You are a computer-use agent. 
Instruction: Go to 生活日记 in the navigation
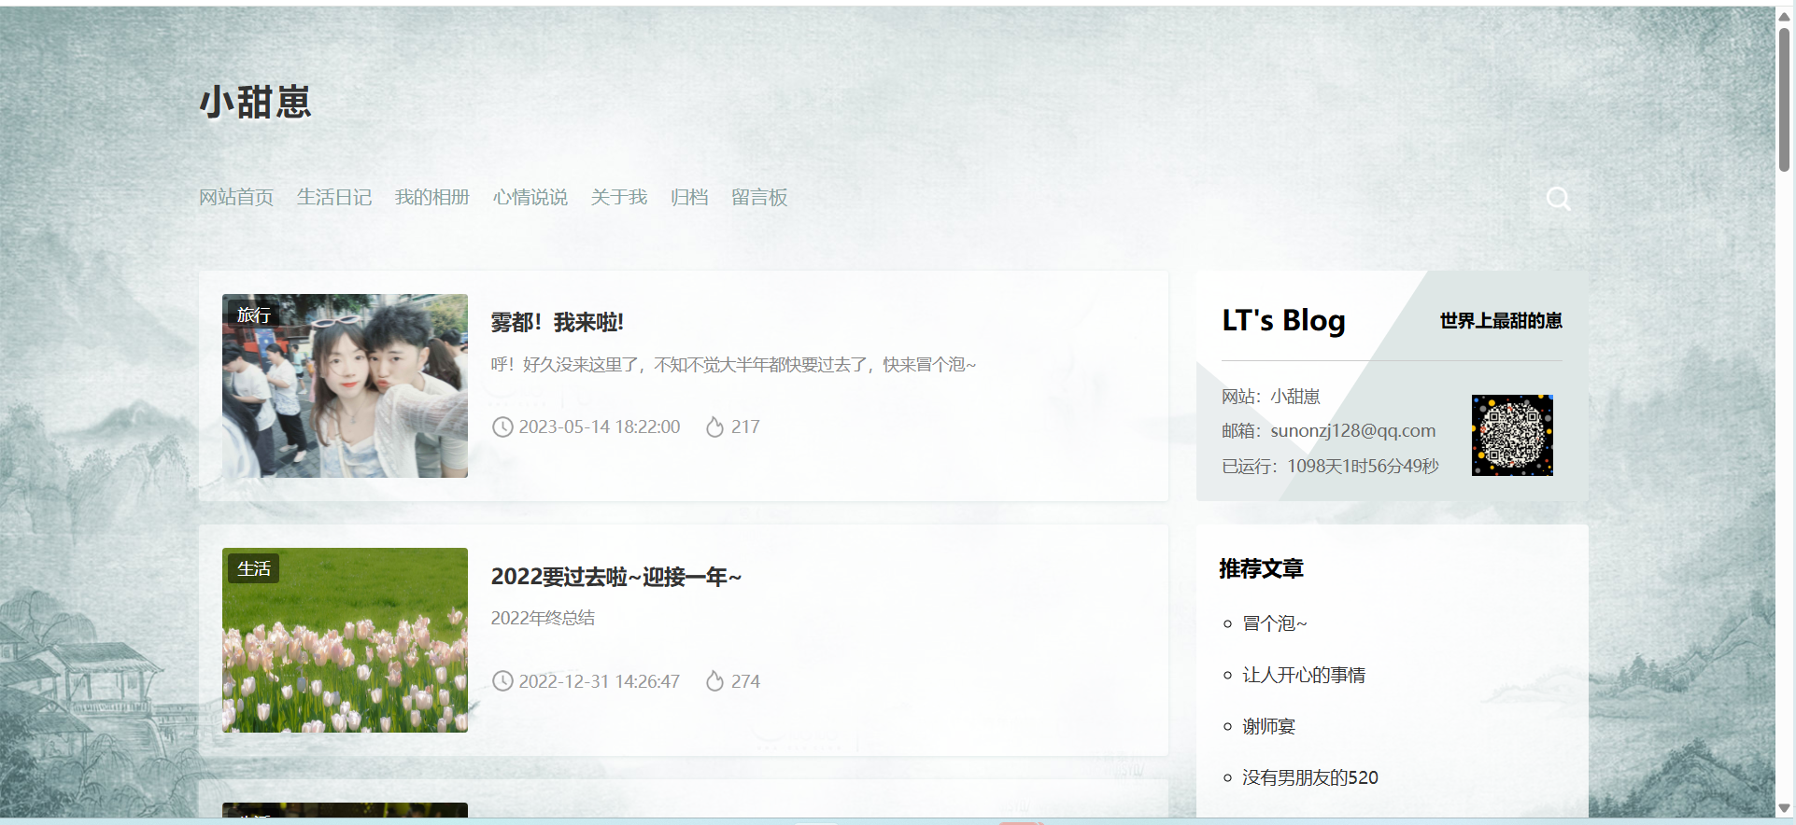click(x=333, y=198)
